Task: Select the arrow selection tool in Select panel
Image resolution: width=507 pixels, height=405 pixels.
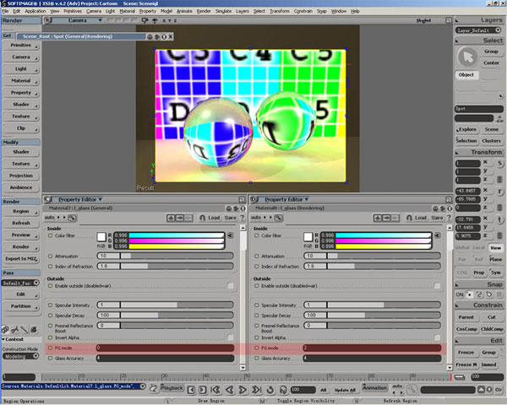Action: tap(467, 57)
